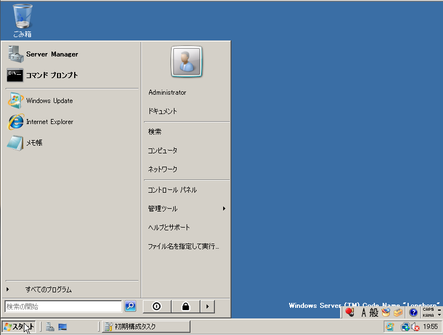Click the Server Manager quick launch icon
The width and height of the screenshot is (443, 335).
[50, 327]
